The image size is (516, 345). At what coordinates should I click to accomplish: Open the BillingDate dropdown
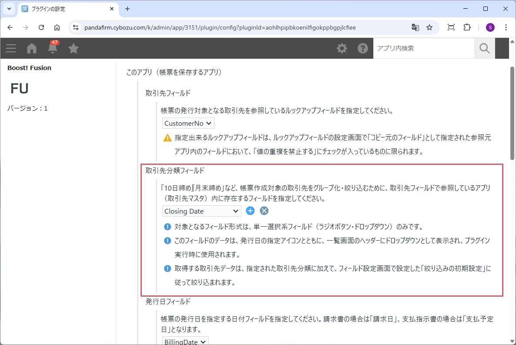(x=186, y=342)
